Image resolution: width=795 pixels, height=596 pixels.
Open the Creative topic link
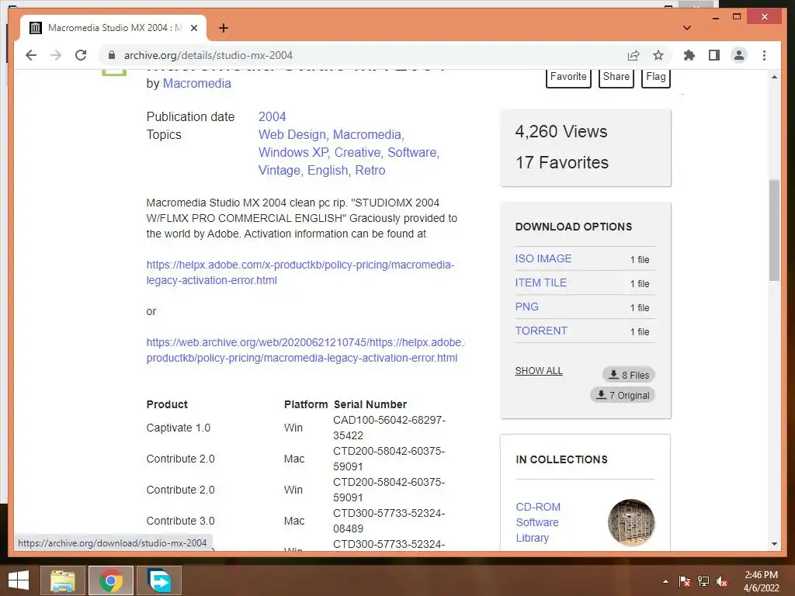click(357, 153)
